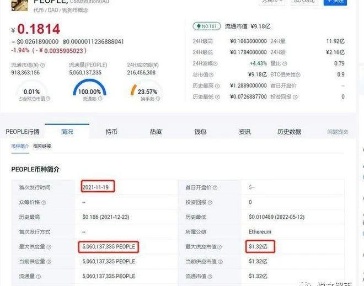This screenshot has height=286, width=364.
Task: Switch to the PEOPLE行情 tab
Action: 23,132
